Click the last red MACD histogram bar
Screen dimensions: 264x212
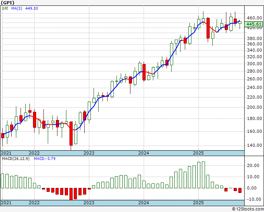240,190
